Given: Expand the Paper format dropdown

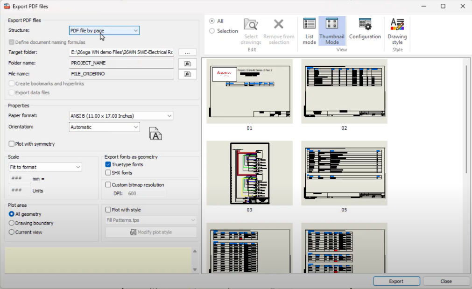Looking at the screenshot, I should (x=121, y=116).
